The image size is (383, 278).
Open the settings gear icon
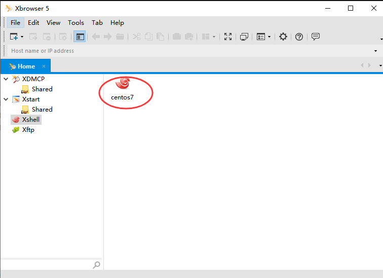click(283, 37)
